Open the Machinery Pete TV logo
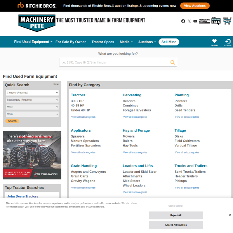 tap(227, 21)
